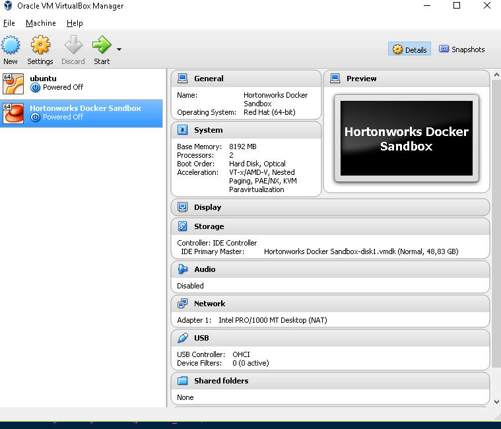Image resolution: width=501 pixels, height=429 pixels.
Task: Open the Help menu
Action: (x=75, y=23)
